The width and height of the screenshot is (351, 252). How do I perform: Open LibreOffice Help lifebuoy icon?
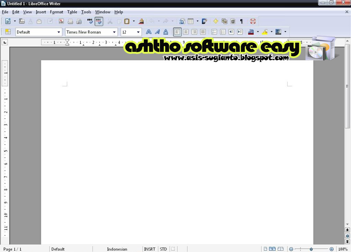click(253, 21)
